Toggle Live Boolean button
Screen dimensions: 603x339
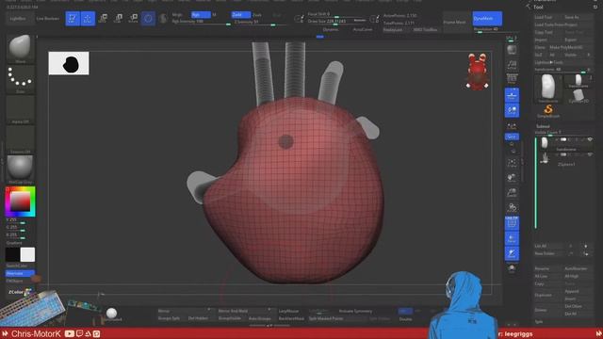pyautogui.click(x=48, y=19)
